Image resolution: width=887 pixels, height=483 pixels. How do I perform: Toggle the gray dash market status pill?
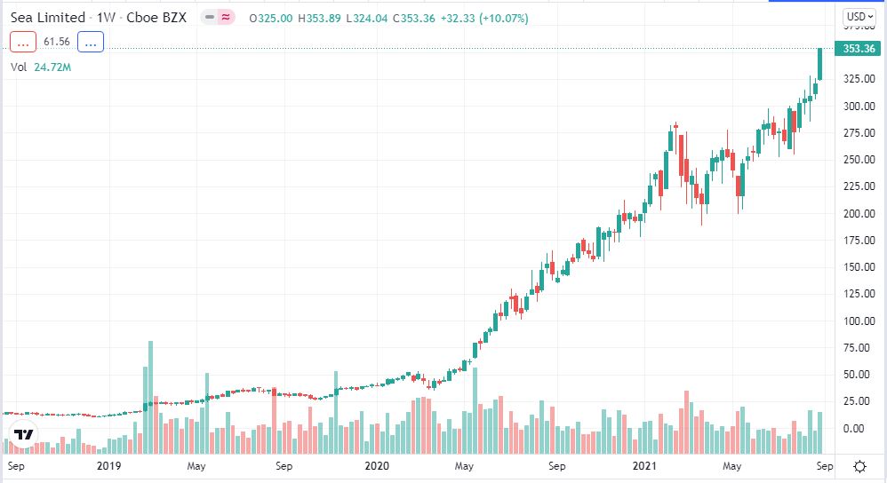[209, 18]
